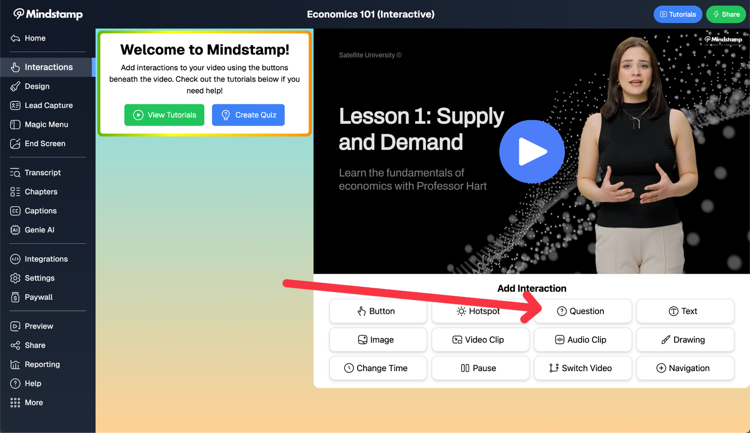This screenshot has width=750, height=433.
Task: Click the green Share button at top right
Action: (x=726, y=15)
